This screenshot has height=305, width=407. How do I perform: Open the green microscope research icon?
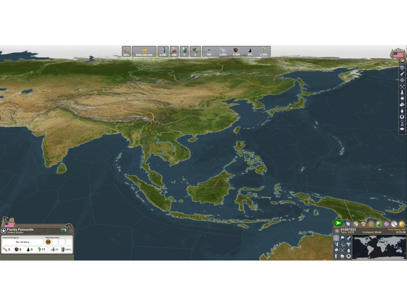[378, 224]
